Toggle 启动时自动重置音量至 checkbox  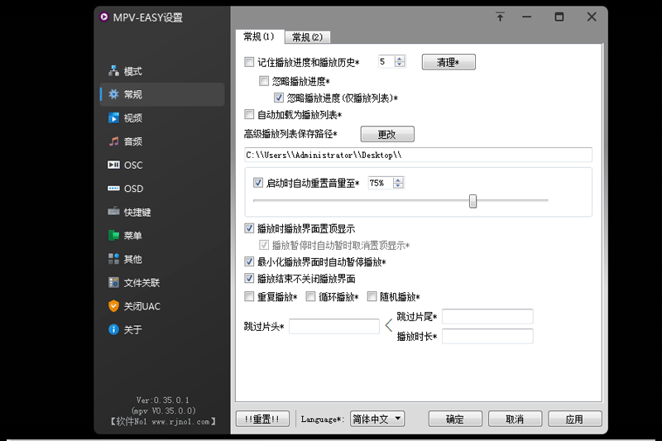click(x=258, y=183)
